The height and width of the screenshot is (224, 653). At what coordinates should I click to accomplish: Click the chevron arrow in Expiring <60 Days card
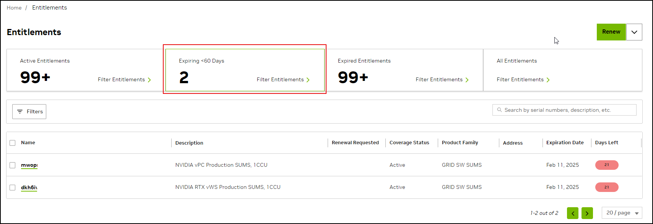(x=308, y=80)
